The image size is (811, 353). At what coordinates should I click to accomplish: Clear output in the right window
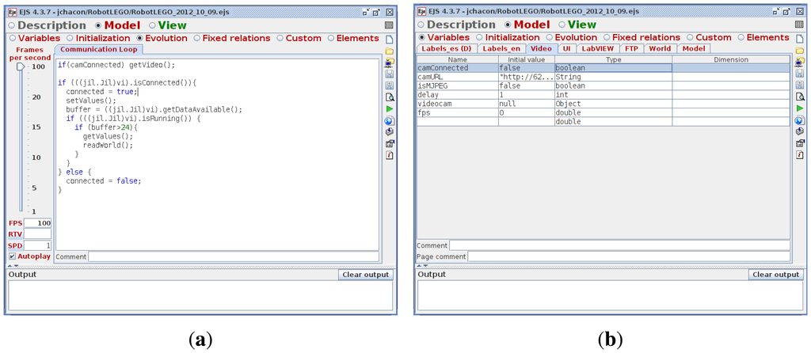point(775,275)
